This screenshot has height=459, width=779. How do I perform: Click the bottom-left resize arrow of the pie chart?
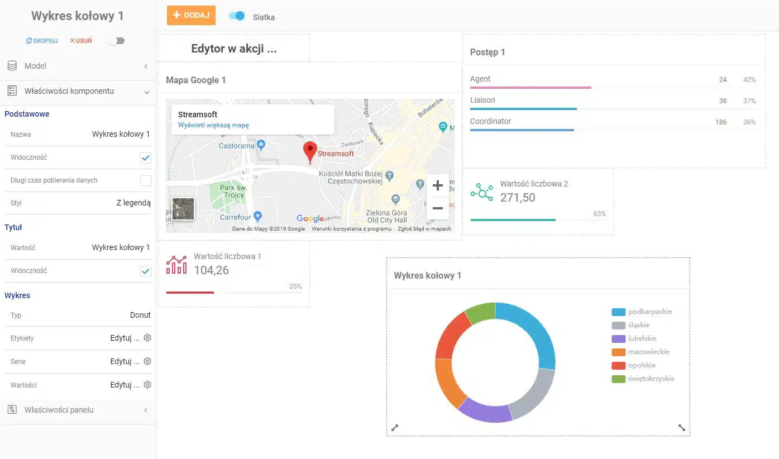395,428
